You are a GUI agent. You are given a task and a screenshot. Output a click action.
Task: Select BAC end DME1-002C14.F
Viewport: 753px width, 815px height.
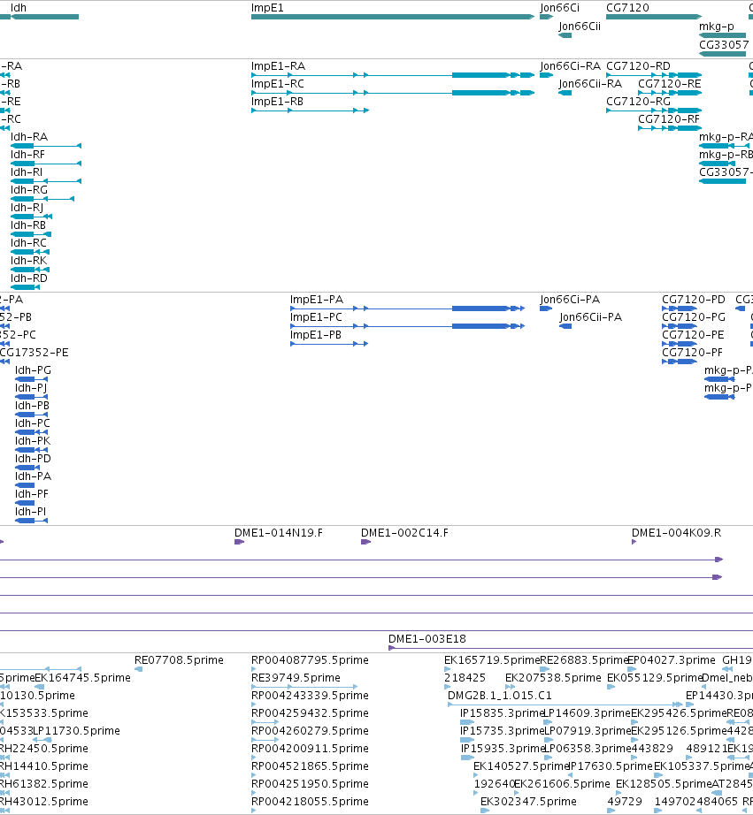pos(365,542)
